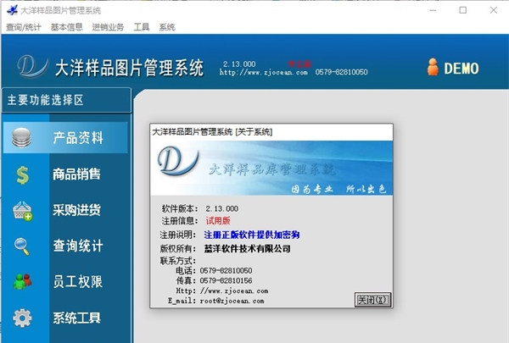Select the 商品销售 label in sidebar
509x343 pixels.
76,174
